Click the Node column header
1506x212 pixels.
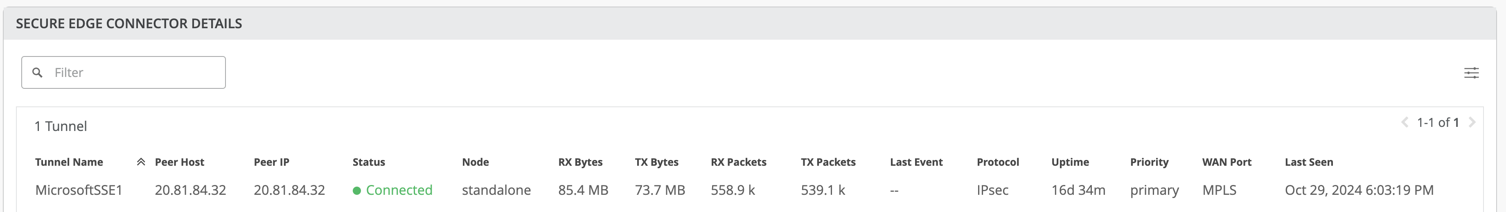[x=475, y=162]
